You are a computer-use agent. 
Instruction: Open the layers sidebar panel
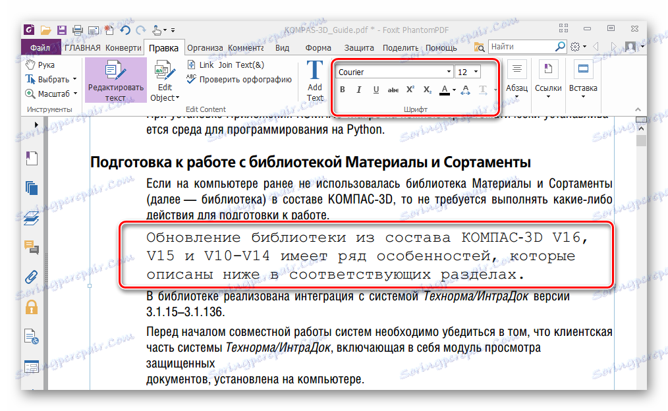[x=32, y=218]
